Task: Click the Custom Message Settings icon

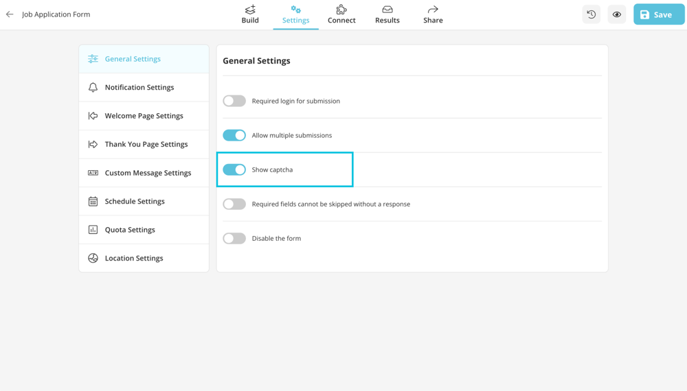Action: 93,173
